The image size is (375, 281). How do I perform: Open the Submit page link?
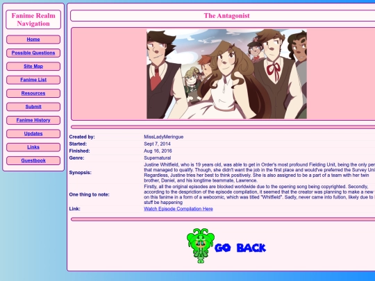(x=33, y=107)
